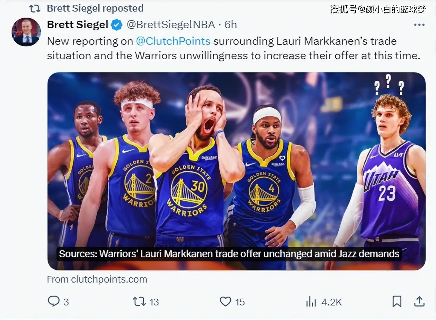Click the reply comment icon
The width and height of the screenshot is (436, 320).
coord(53,301)
